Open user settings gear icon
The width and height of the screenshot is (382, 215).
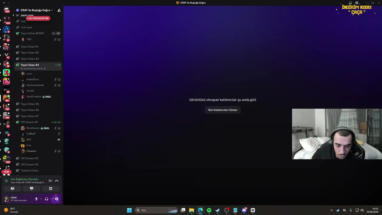pyautogui.click(x=57, y=199)
